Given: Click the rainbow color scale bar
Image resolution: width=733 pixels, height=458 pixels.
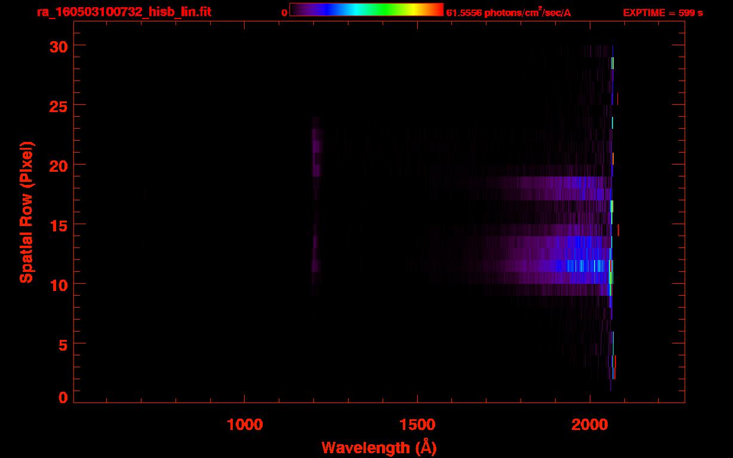Looking at the screenshot, I should pos(366,10).
